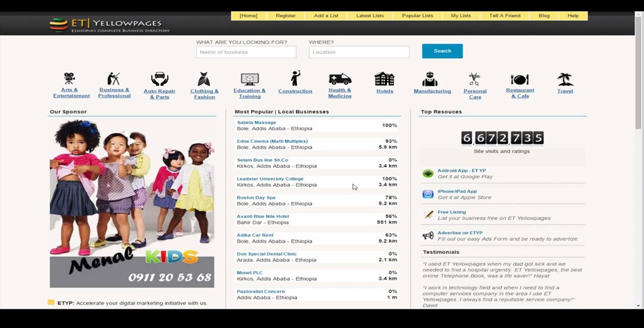The width and height of the screenshot is (644, 328).
Task: Select the Hotels building icon
Action: pyautogui.click(x=384, y=79)
